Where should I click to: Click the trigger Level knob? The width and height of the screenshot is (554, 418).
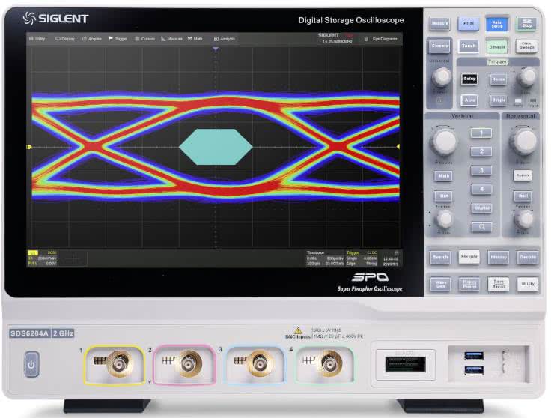[x=527, y=76]
